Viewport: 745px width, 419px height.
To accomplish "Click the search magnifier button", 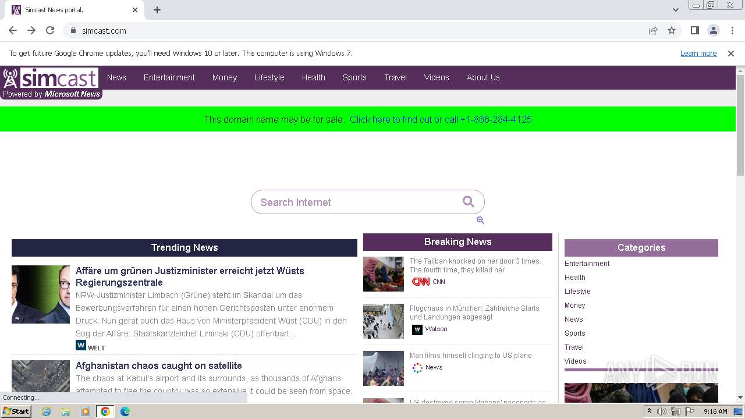I will tap(469, 201).
